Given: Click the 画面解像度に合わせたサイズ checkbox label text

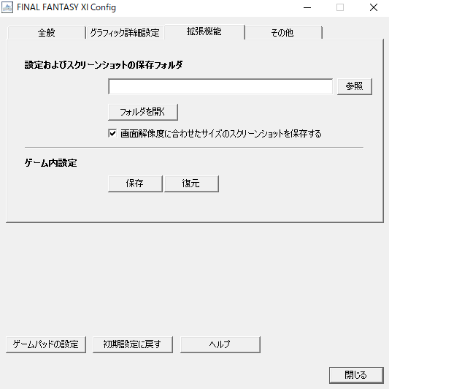Looking at the screenshot, I should 220,134.
